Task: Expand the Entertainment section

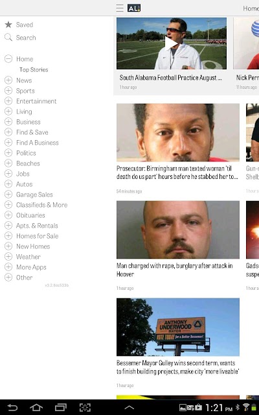Action: [8, 101]
